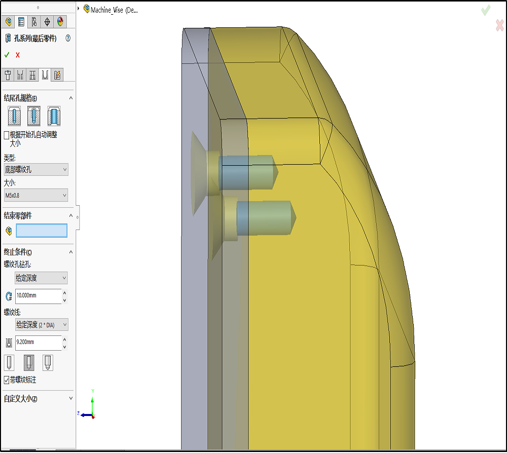This screenshot has width=507, height=453.
Task: Toggle the 带螺纹标注 checkbox
Action: 7,380
